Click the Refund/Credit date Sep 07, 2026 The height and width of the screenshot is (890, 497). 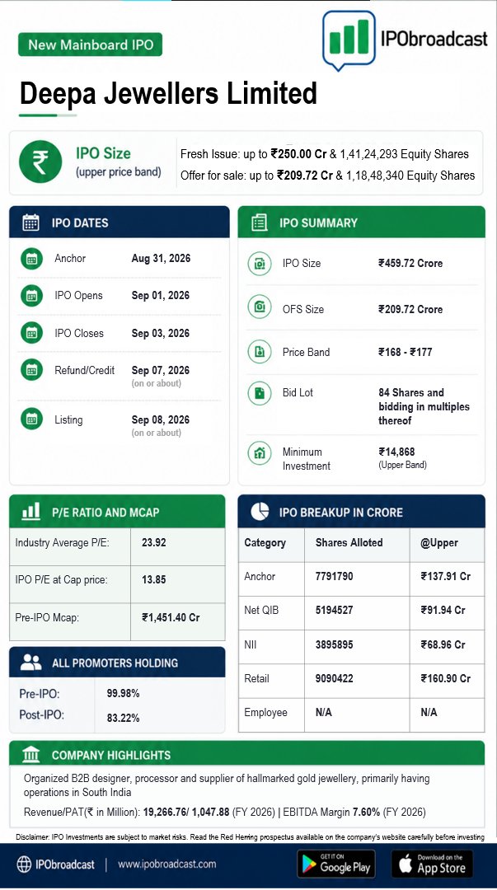point(161,370)
